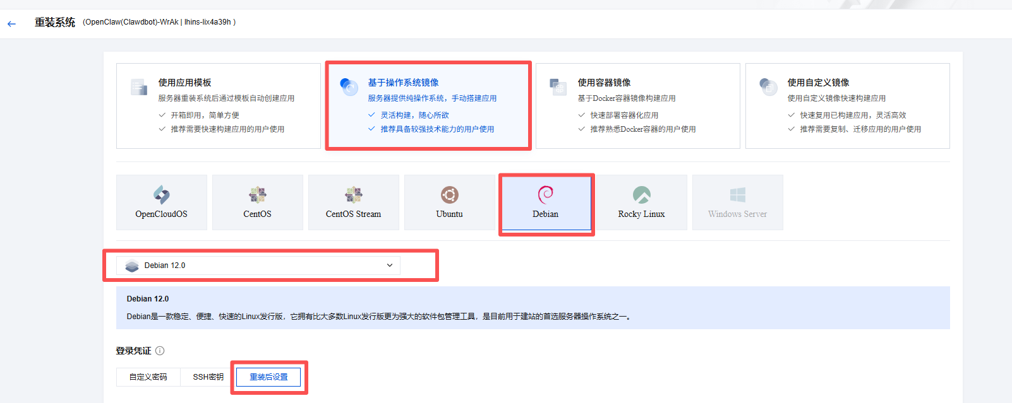The width and height of the screenshot is (1012, 403).
Task: Select 使用应用模板 image type card
Action: click(219, 106)
